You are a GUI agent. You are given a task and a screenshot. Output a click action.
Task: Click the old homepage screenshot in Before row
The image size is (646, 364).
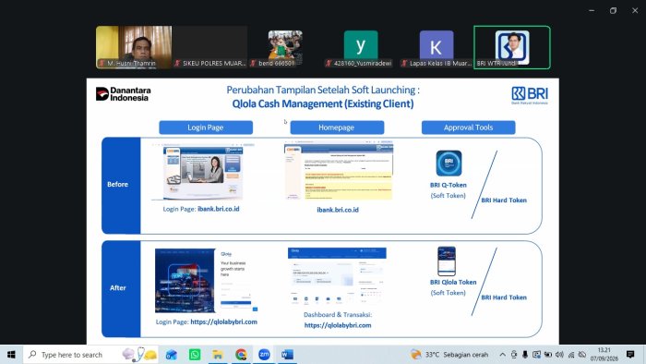339,170
